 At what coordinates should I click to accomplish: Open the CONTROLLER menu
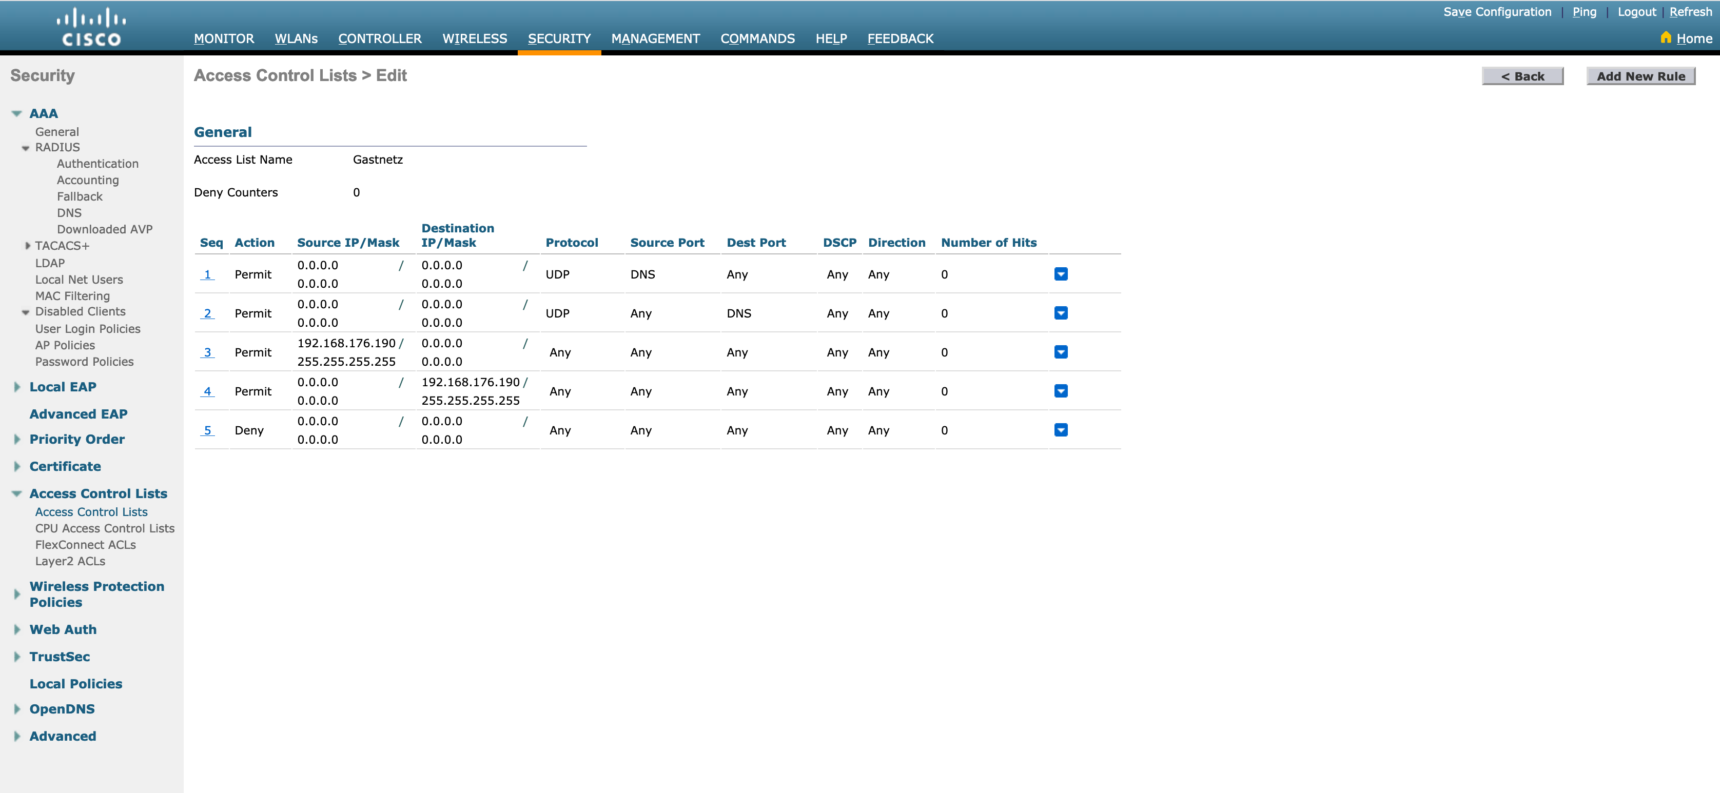point(380,38)
